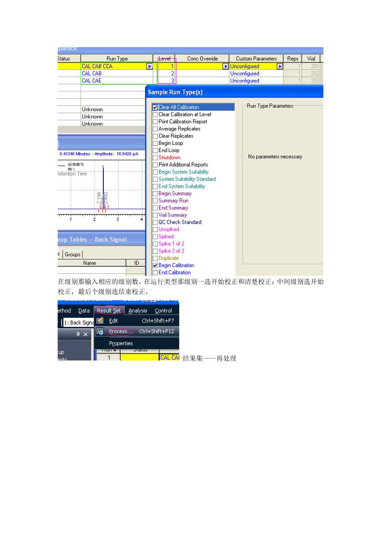Uncheck the Begin Calibration checkbox
Viewport: 381px width, 540px height.
click(155, 266)
